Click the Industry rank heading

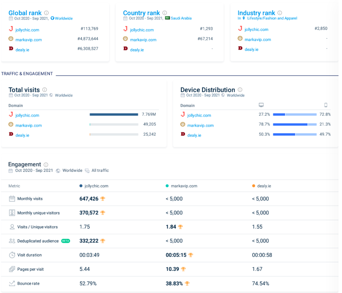pyautogui.click(x=256, y=13)
